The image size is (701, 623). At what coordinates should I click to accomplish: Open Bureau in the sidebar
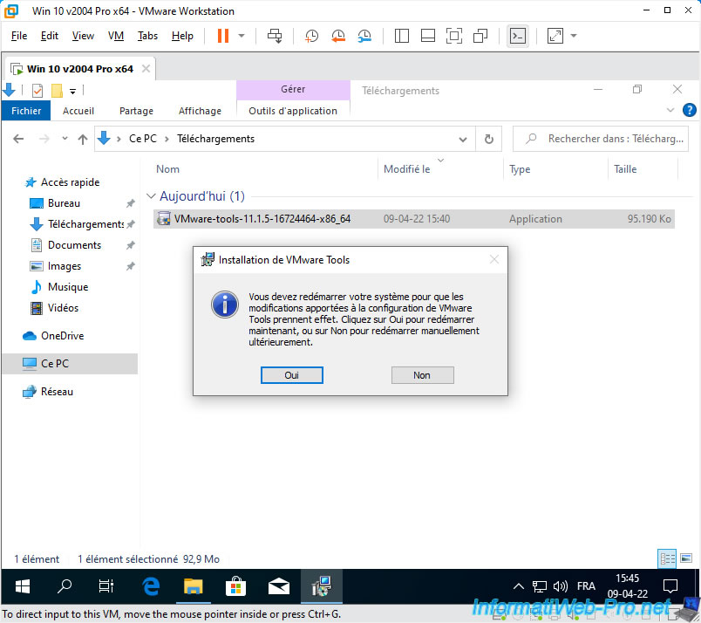[64, 203]
